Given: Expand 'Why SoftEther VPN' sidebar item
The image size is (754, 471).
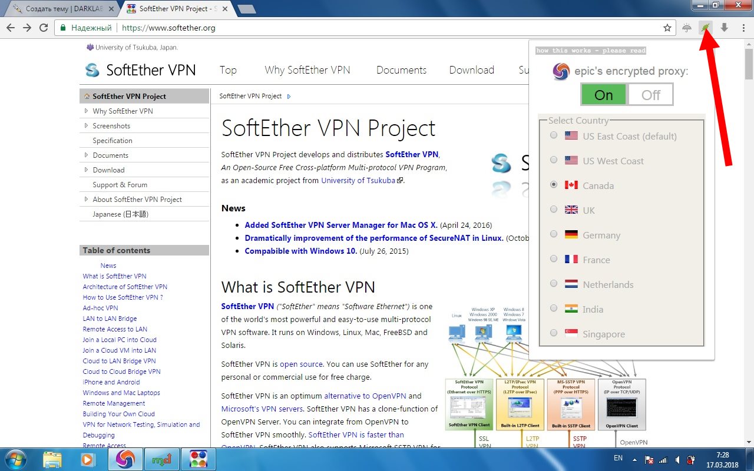Looking at the screenshot, I should 86,111.
